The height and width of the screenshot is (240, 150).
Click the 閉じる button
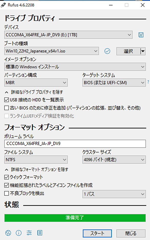point(131,233)
